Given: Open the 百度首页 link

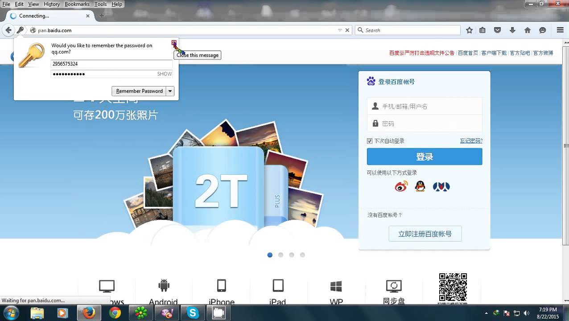Looking at the screenshot, I should coord(468,53).
